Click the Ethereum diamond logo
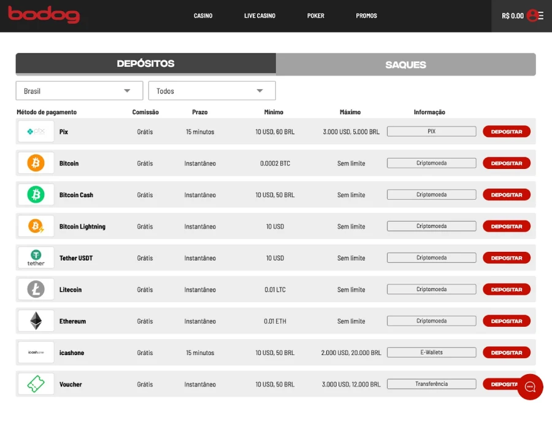The height and width of the screenshot is (438, 552). pos(36,321)
